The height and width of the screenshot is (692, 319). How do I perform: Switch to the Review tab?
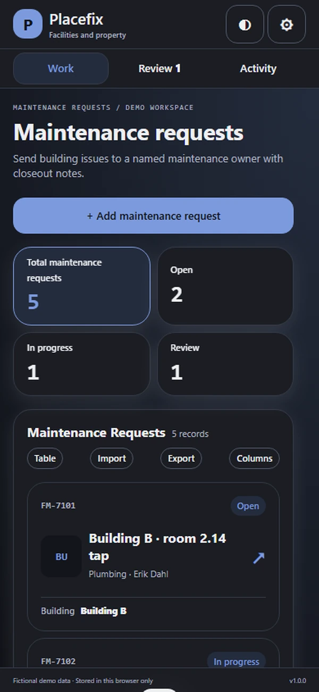(x=159, y=68)
